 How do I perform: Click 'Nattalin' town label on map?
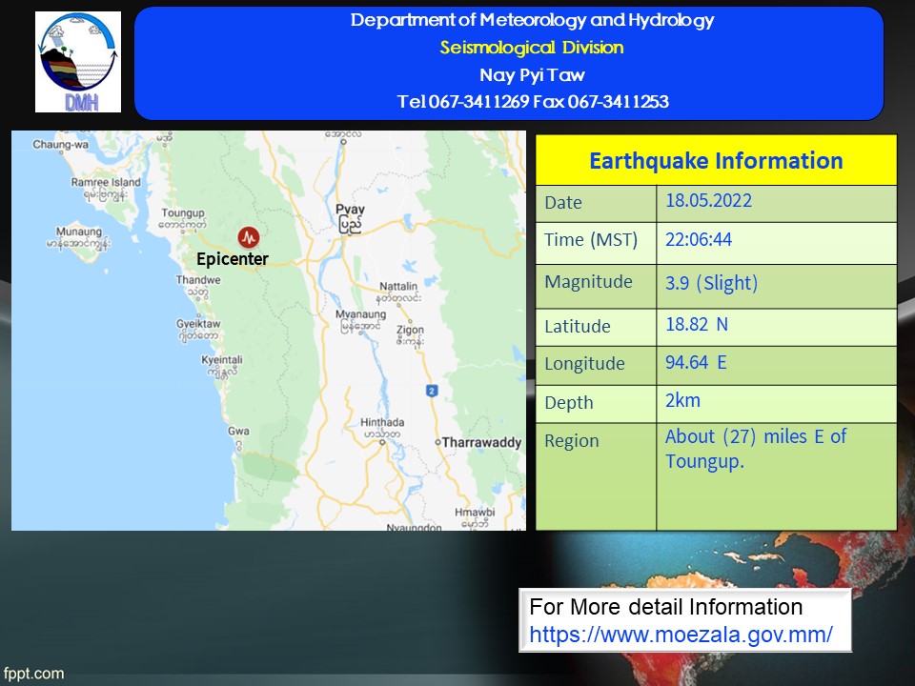tap(398, 287)
